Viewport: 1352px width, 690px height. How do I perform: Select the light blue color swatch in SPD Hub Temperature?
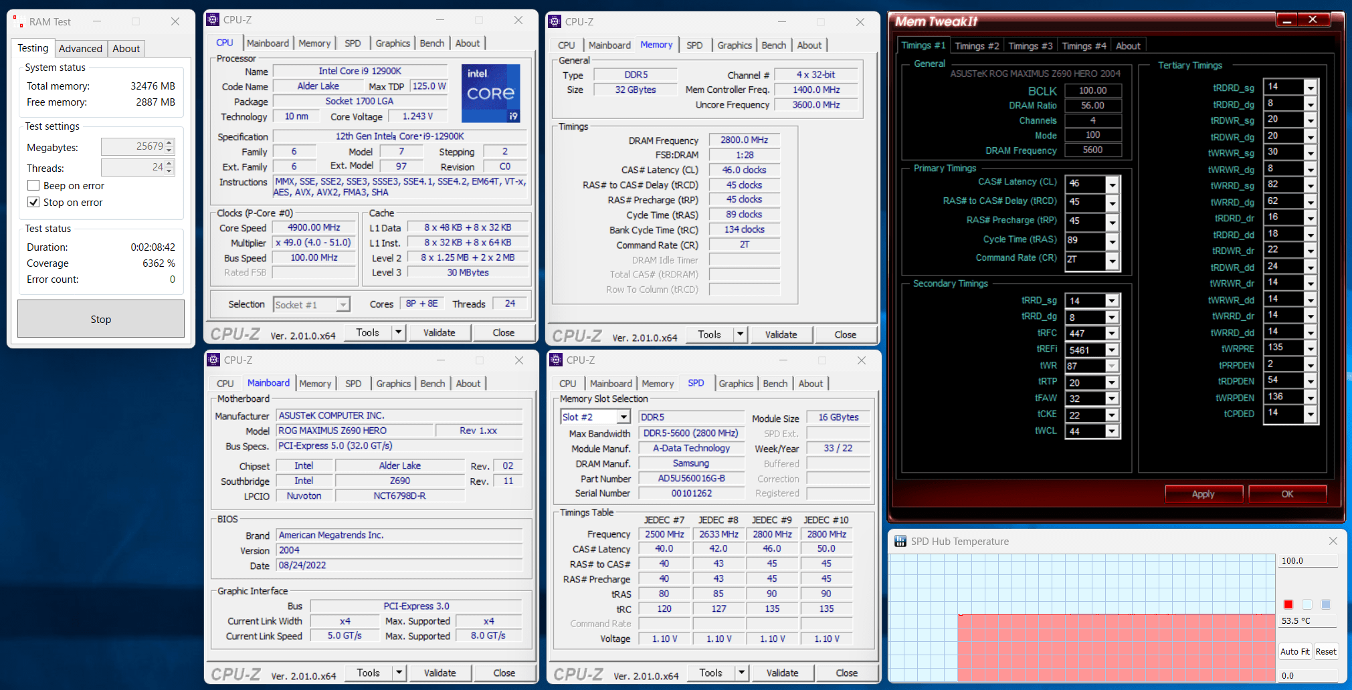1326,604
